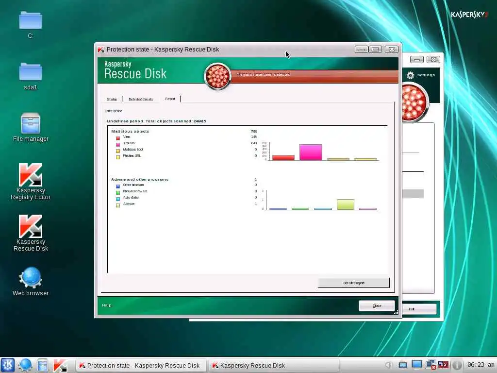Click Kaspersky launcher icon in taskbar
This screenshot has height=373, width=497.
60,365
